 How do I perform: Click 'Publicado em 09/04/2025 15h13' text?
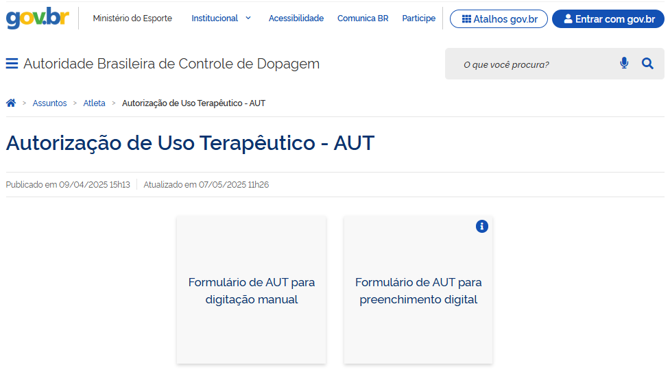tap(68, 185)
